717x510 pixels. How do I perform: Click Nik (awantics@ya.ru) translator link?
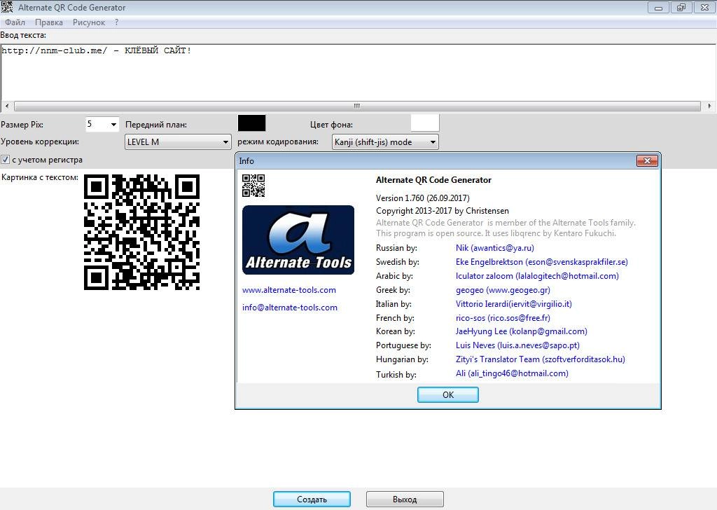pos(495,248)
